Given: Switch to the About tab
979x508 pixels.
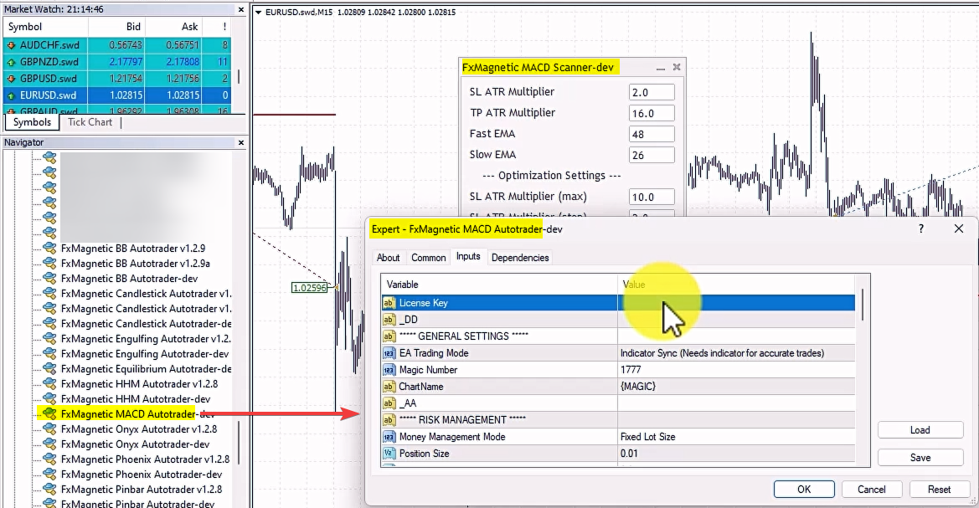Looking at the screenshot, I should [x=388, y=258].
